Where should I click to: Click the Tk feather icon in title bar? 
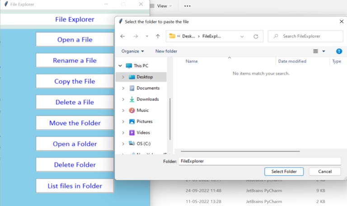coord(6,4)
